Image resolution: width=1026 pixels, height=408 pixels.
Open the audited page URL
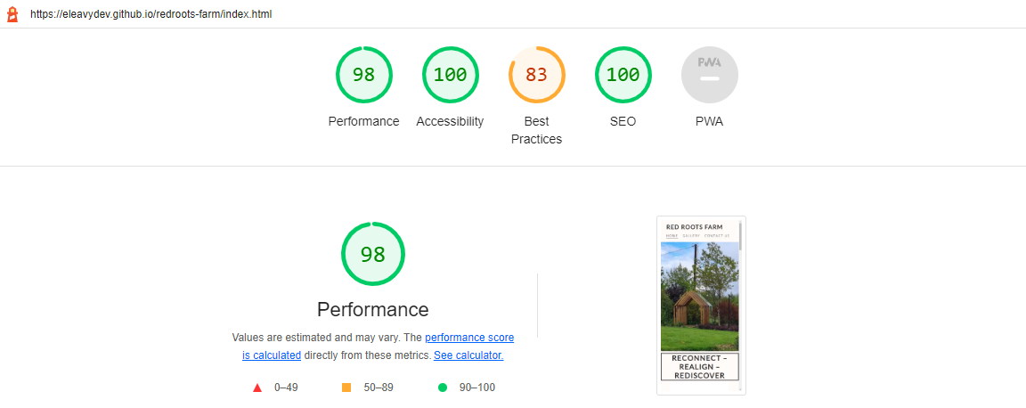pos(151,14)
